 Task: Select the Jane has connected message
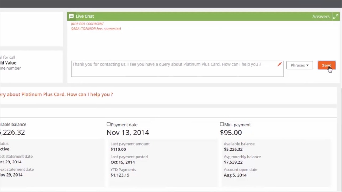(87, 23)
